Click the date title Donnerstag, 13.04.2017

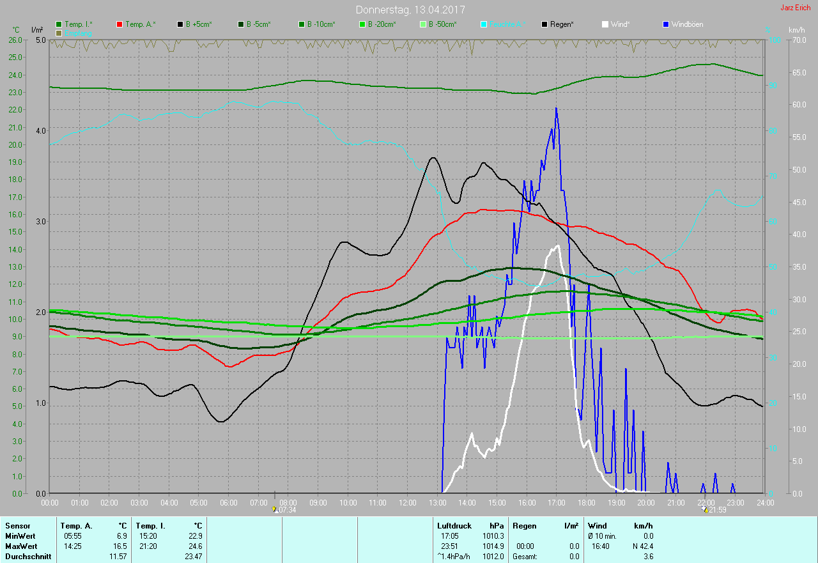coord(410,10)
